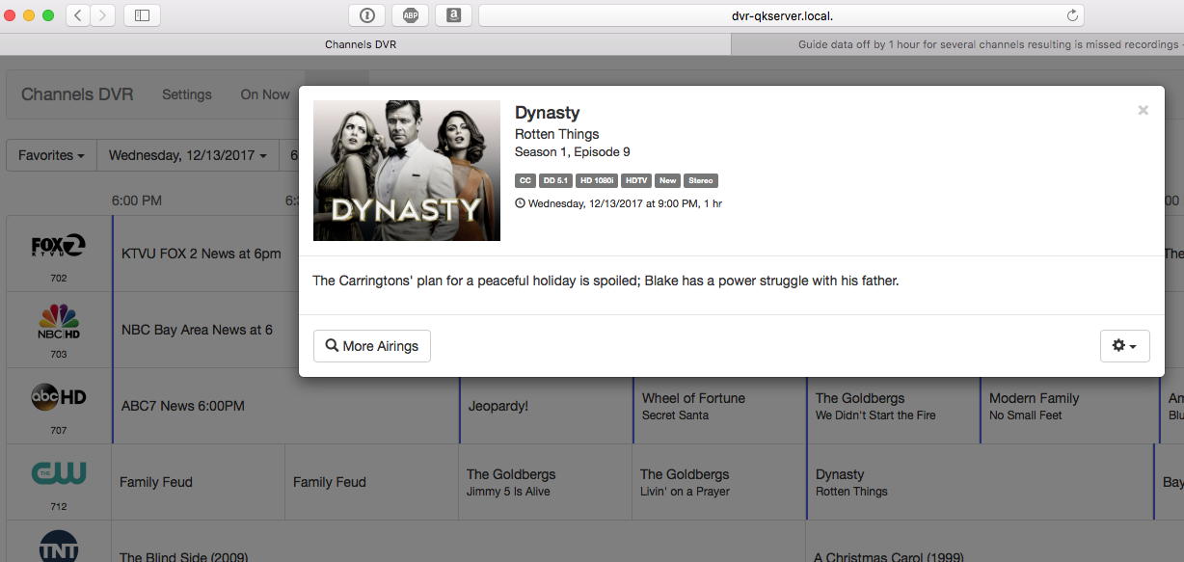This screenshot has width=1184, height=562.
Task: Open the Wednesday 12/13/2017 date dropdown
Action: pos(187,155)
